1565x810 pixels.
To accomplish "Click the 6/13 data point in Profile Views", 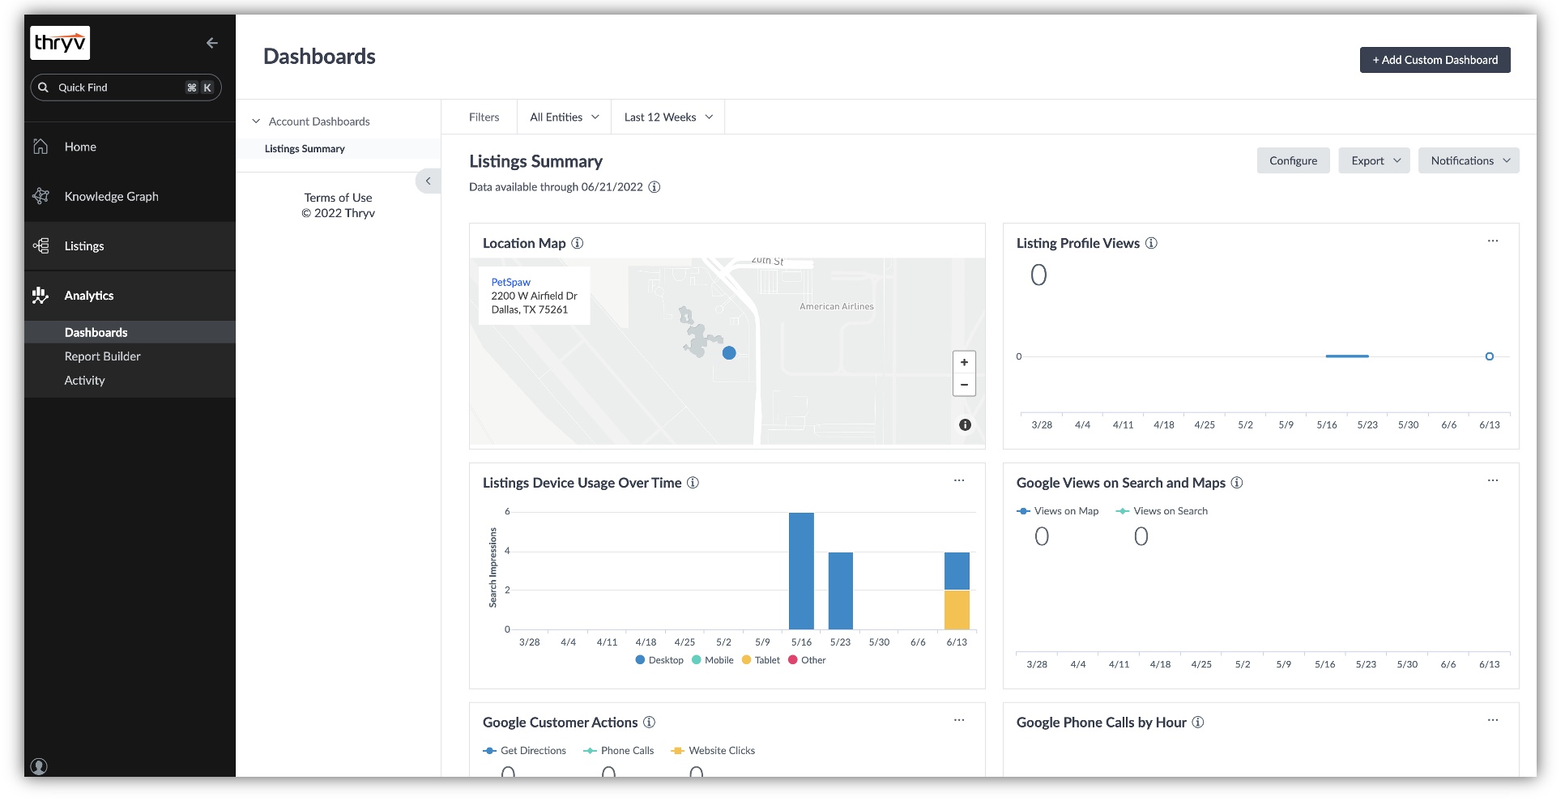I will click(x=1489, y=356).
